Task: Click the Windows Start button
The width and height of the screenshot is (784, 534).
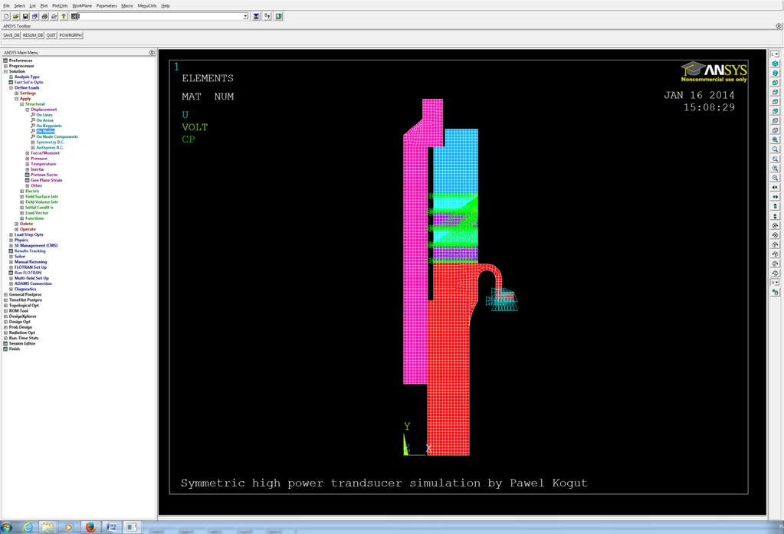Action: 6,528
